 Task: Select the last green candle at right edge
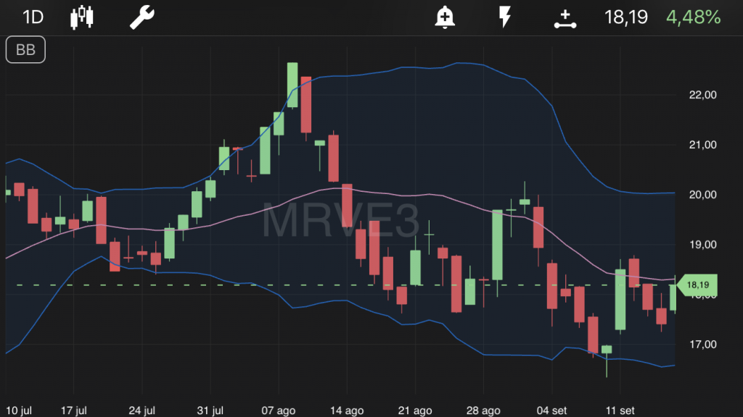coord(673,297)
